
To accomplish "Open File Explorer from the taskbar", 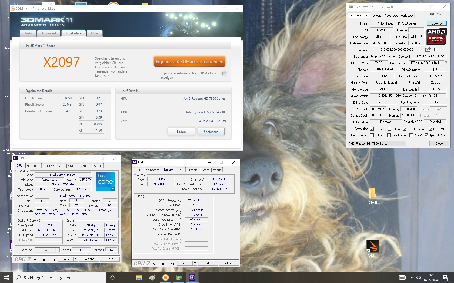I will click(x=139, y=278).
